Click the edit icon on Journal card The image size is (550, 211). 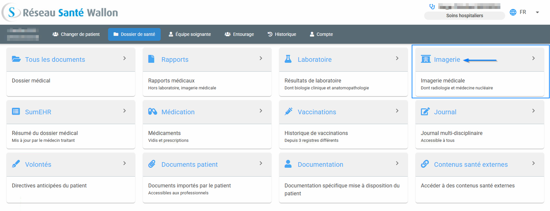[x=425, y=111]
